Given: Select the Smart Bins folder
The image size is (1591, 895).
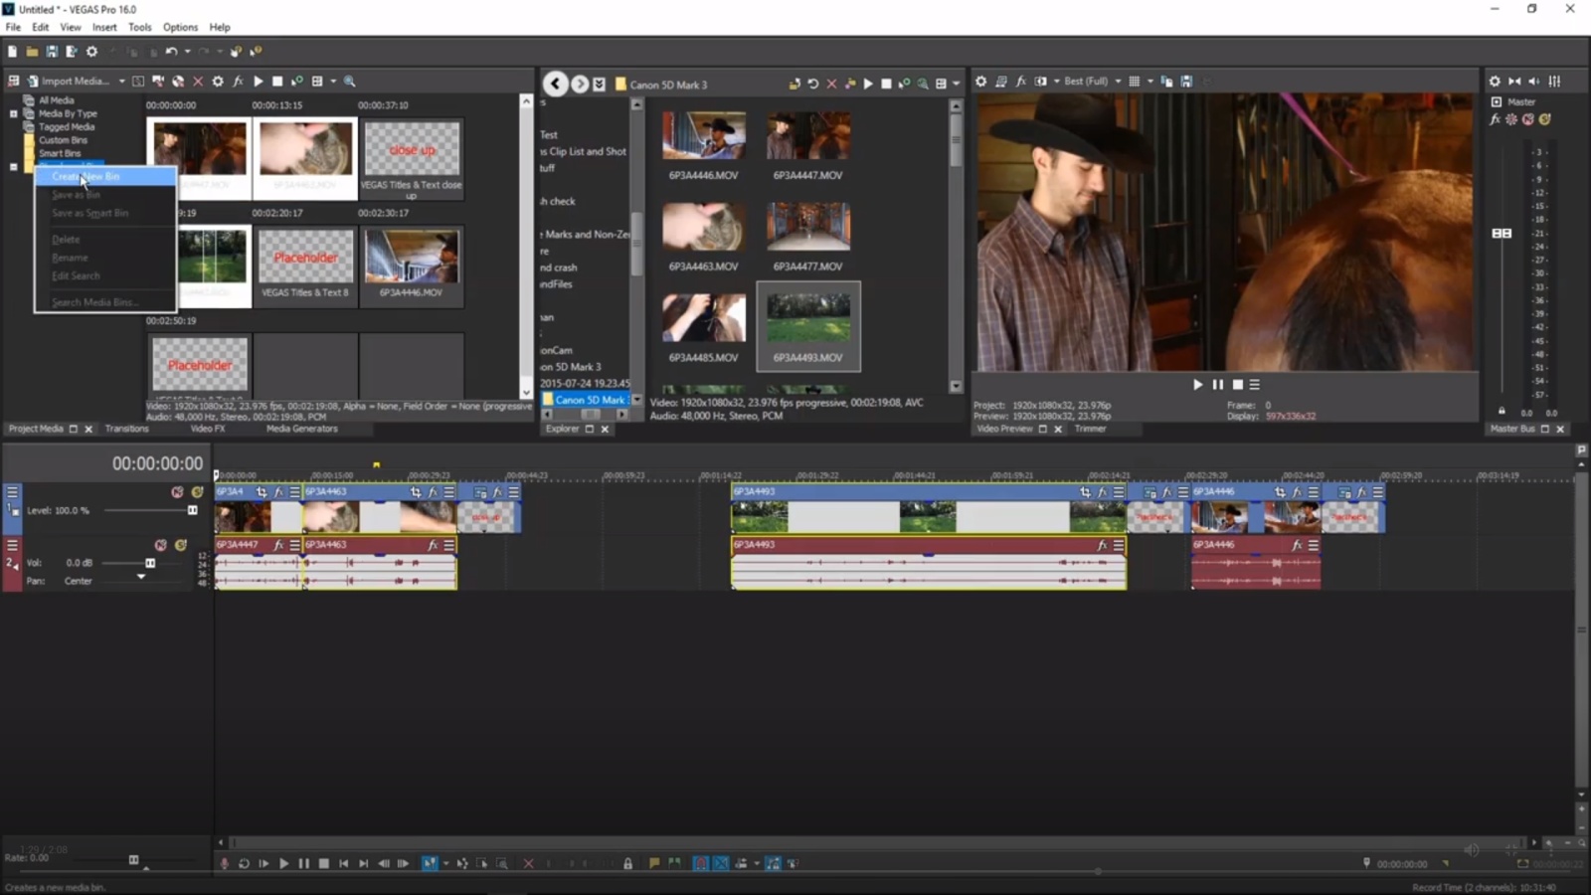Looking at the screenshot, I should [x=59, y=153].
